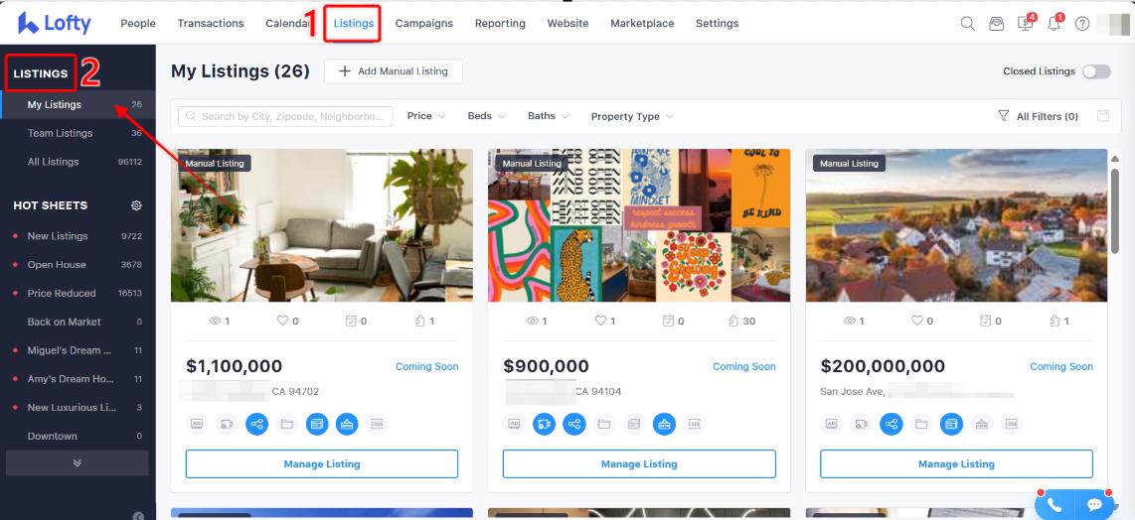1135x520 pixels.
Task: Click the folder icon on $900,000 listing
Action: tap(604, 424)
